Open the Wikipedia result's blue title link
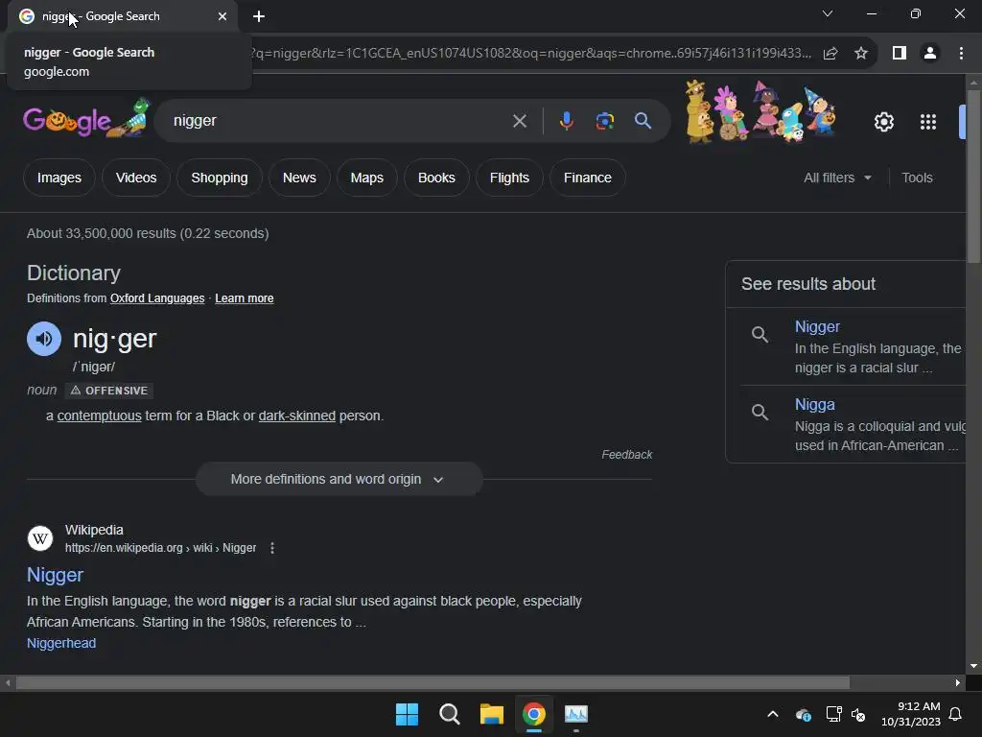The image size is (982, 737). point(55,576)
